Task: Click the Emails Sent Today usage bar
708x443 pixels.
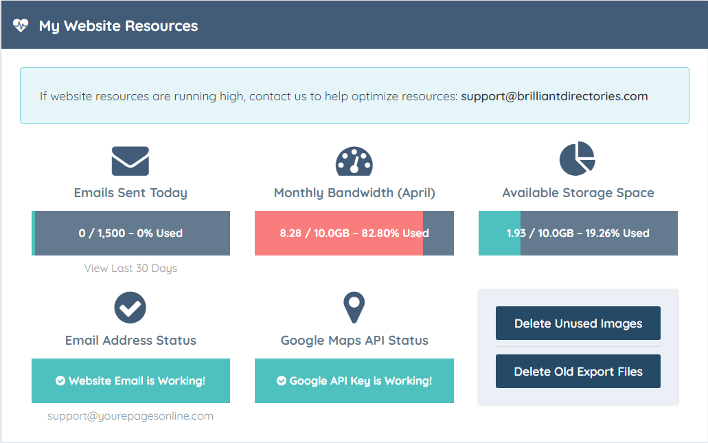Action: 130,233
